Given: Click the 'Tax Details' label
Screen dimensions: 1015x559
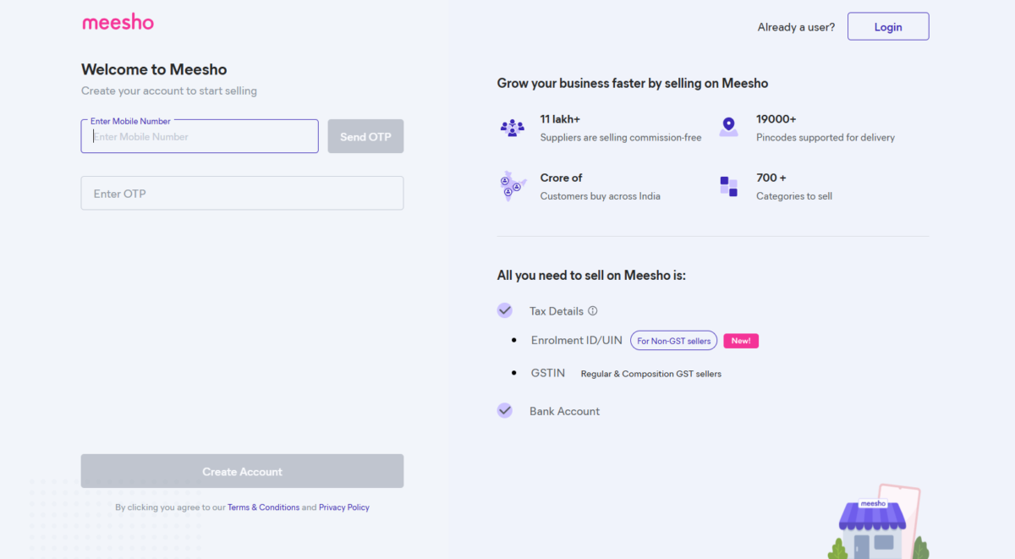Looking at the screenshot, I should point(557,311).
